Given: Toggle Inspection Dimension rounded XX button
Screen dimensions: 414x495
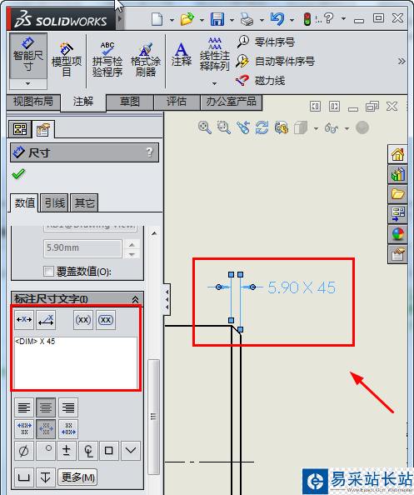Looking at the screenshot, I should [106, 320].
